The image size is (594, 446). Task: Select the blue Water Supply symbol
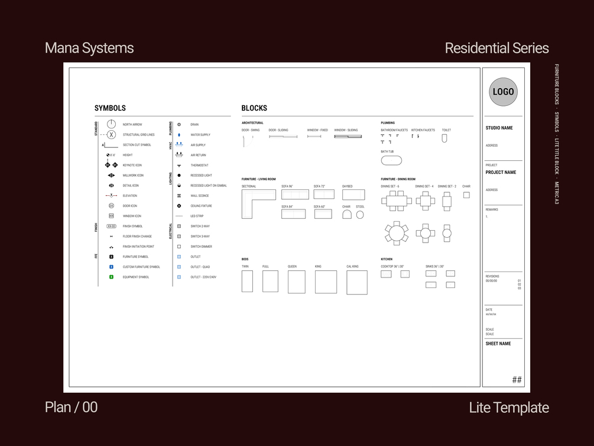[x=179, y=135]
